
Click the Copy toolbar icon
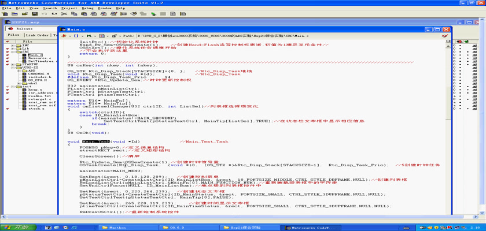(74, 14)
